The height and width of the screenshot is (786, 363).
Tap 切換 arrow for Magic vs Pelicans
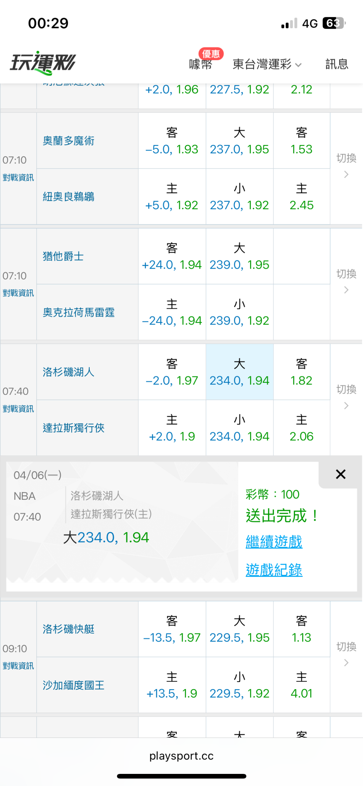pyautogui.click(x=346, y=165)
